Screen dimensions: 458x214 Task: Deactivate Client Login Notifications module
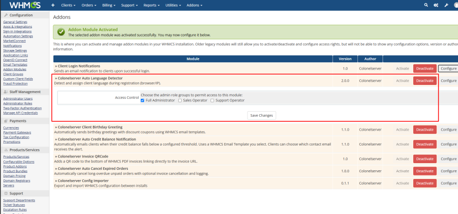tap(425, 68)
